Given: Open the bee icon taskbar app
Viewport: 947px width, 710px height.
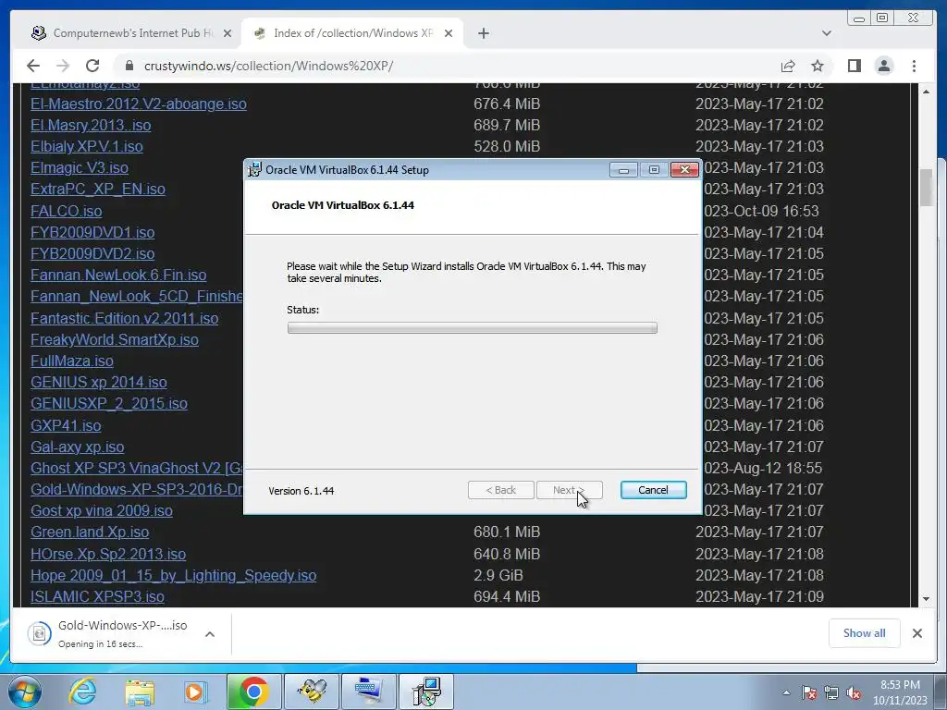Looking at the screenshot, I should tap(312, 692).
